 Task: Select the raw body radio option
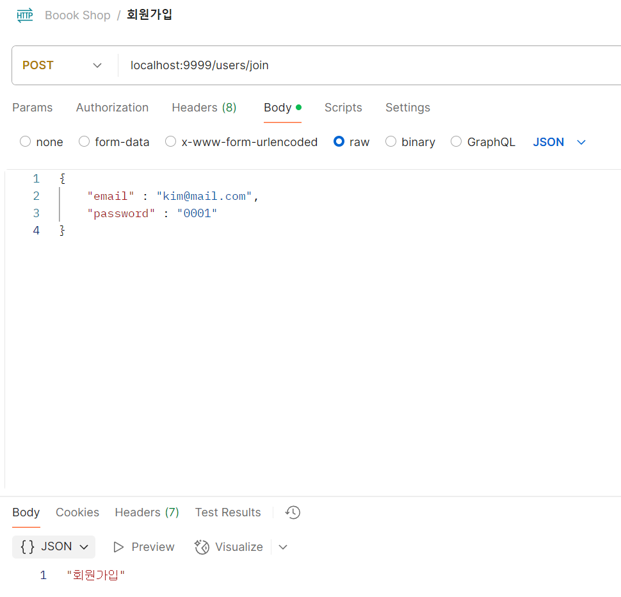click(339, 142)
